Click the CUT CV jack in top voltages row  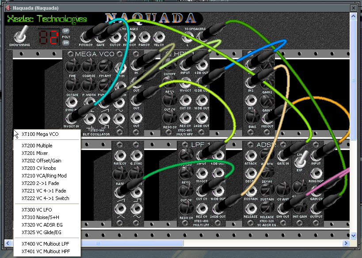coord(115,37)
